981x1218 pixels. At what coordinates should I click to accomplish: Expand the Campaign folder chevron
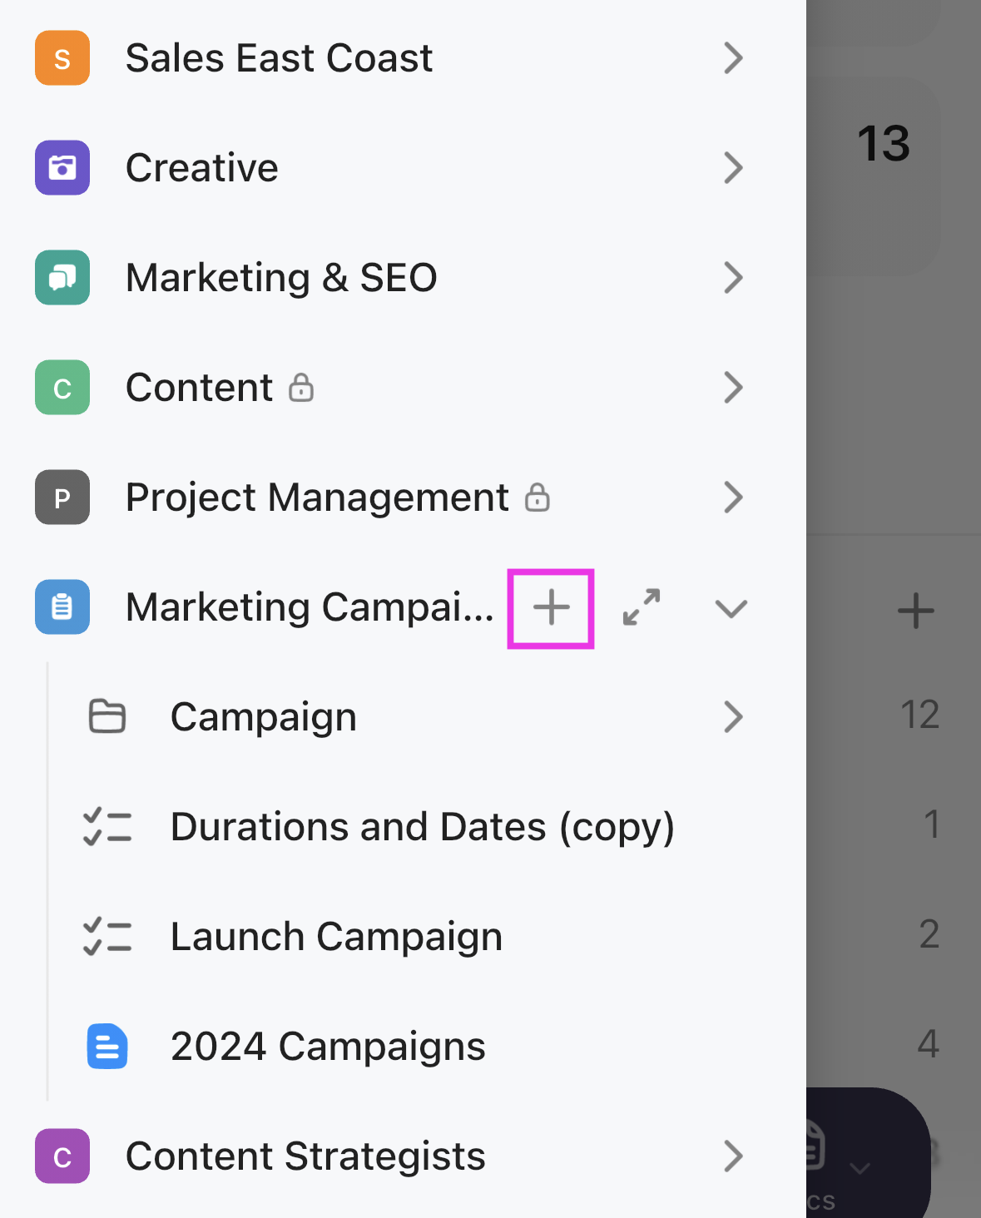point(733,717)
